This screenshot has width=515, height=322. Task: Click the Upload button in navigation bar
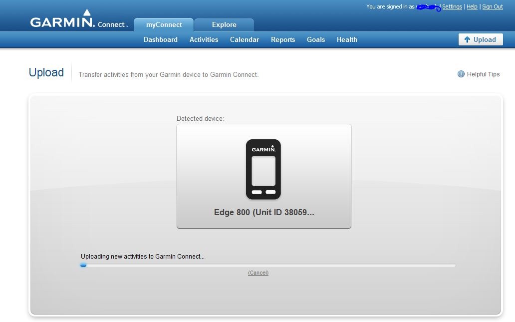click(x=481, y=39)
